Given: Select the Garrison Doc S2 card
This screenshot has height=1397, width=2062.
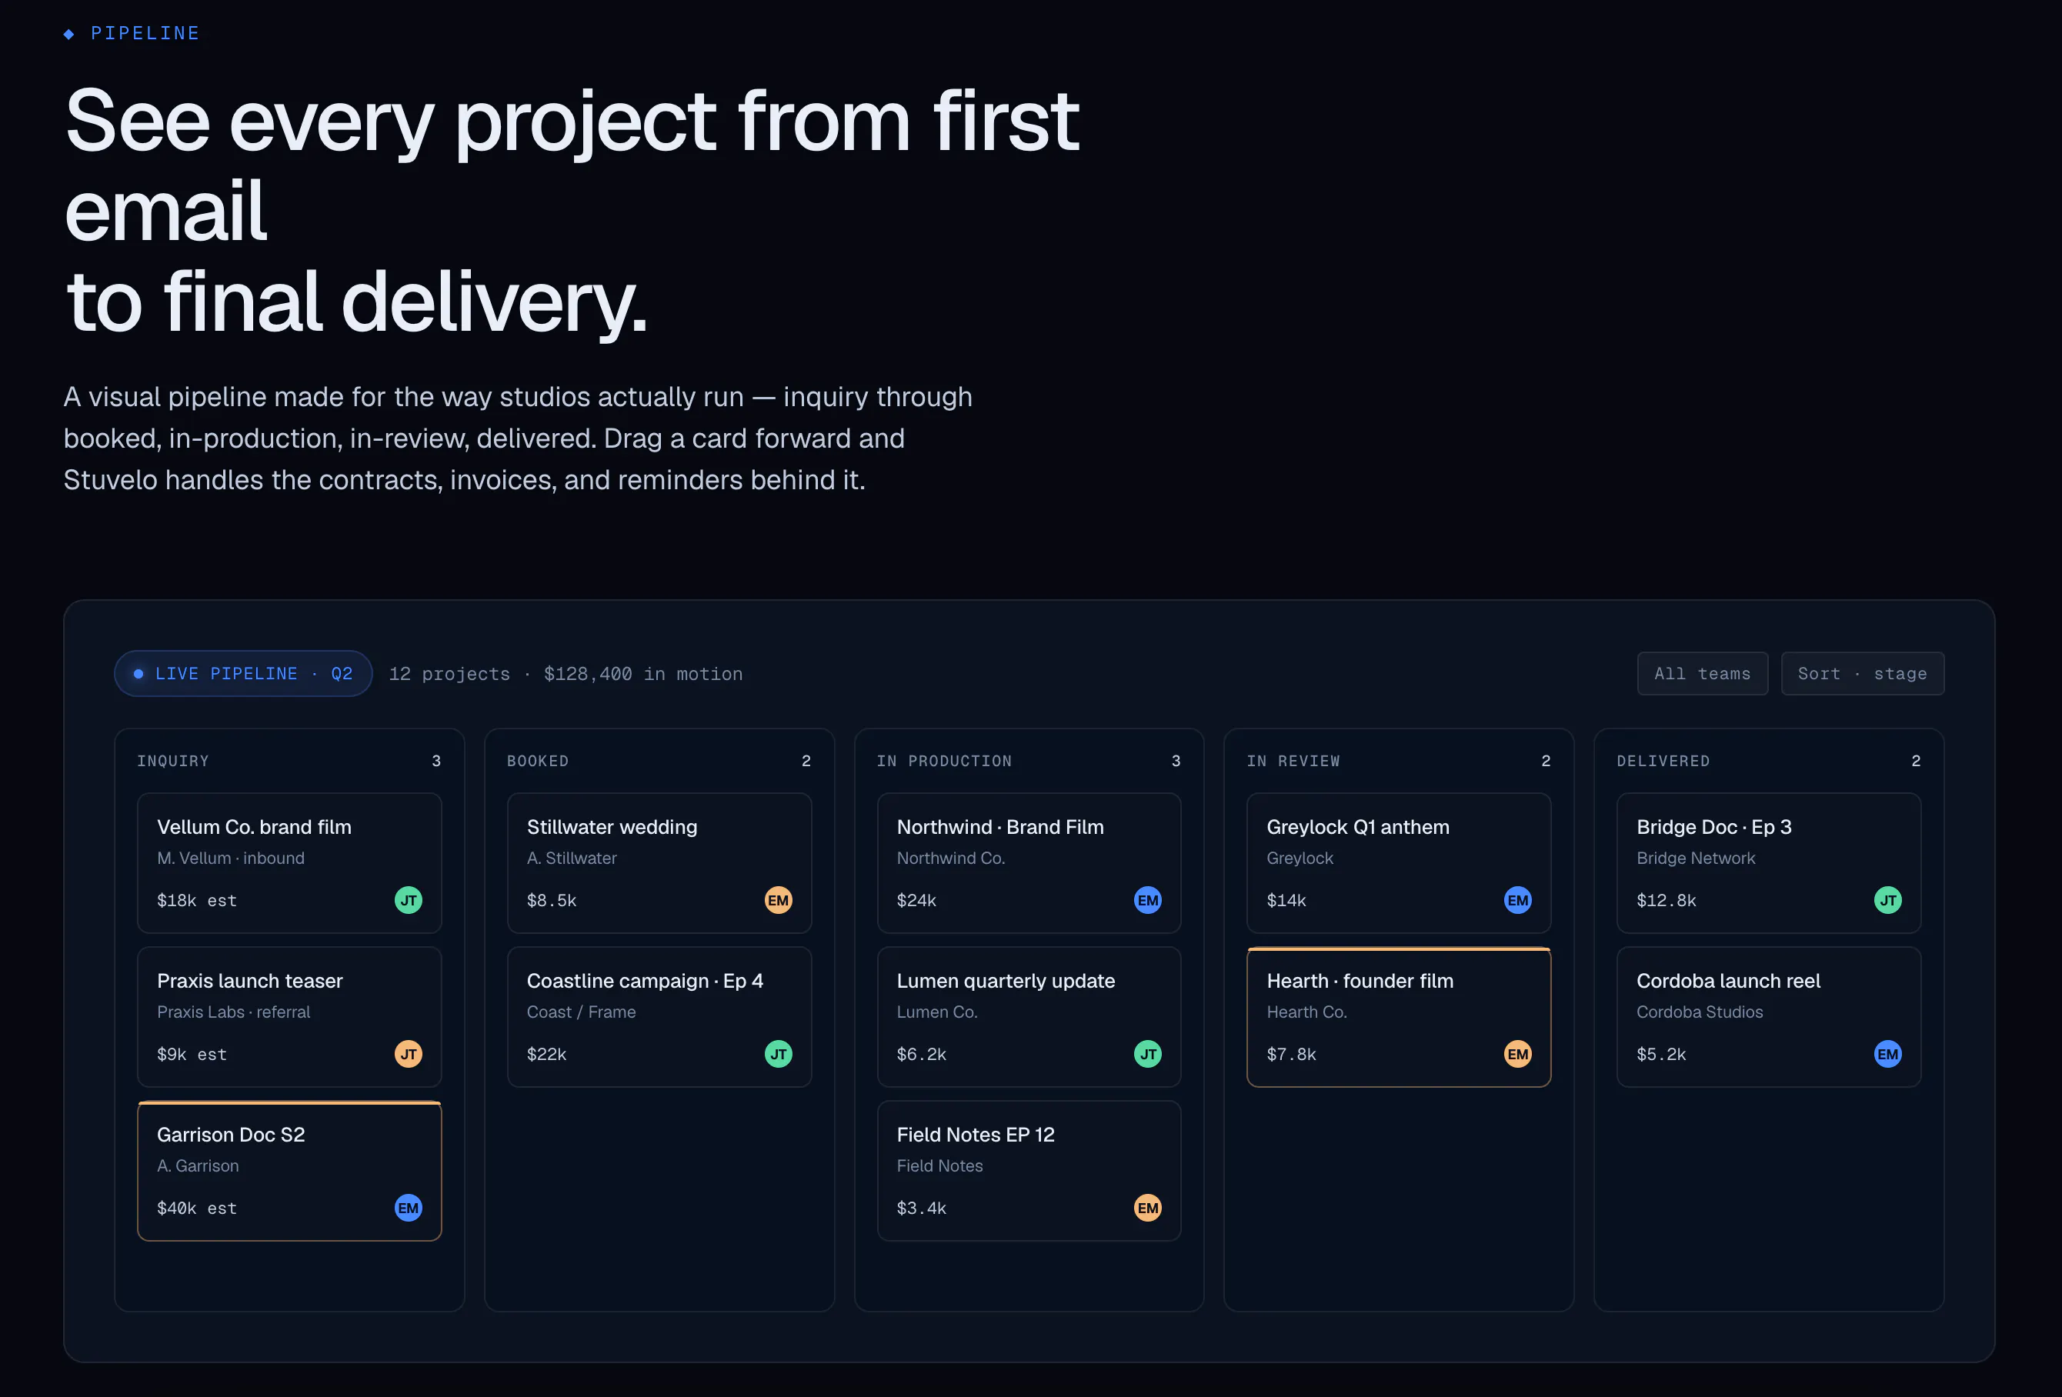Looking at the screenshot, I should 289,1171.
